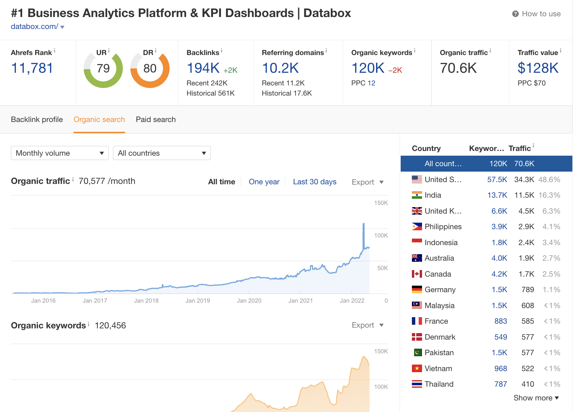This screenshot has height=412, width=576.
Task: Click the Traffic column info icon
Action: (533, 146)
